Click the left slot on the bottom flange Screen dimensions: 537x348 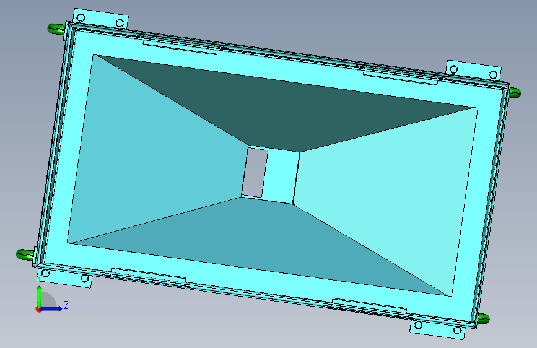149,275
